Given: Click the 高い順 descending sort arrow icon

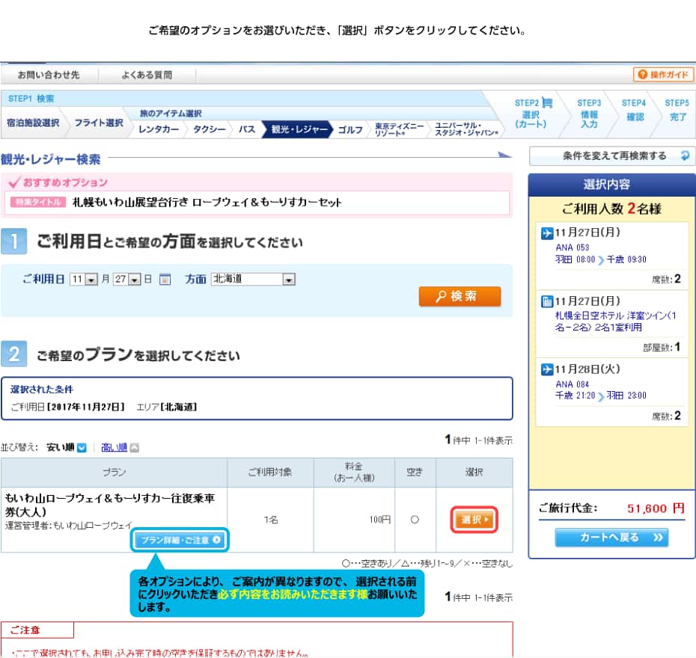Looking at the screenshot, I should click(x=134, y=448).
